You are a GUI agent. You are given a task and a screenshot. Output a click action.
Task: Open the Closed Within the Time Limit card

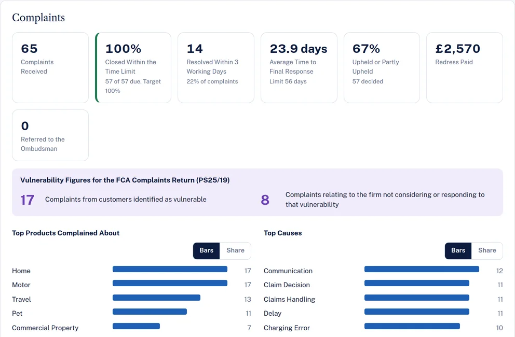[133, 67]
